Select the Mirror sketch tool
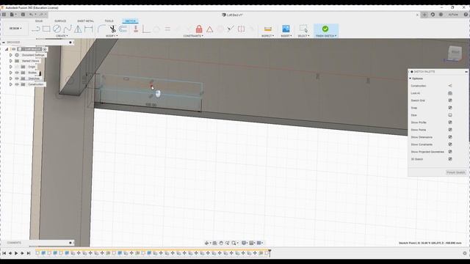Viewport: 470px width, 264px height. [78, 29]
